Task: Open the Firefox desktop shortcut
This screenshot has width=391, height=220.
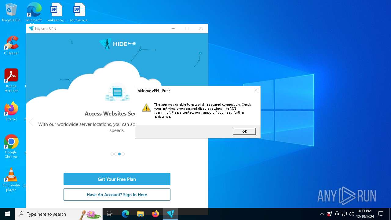Action: 11,112
